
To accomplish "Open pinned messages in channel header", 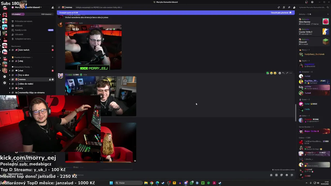I will click(x=289, y=7).
